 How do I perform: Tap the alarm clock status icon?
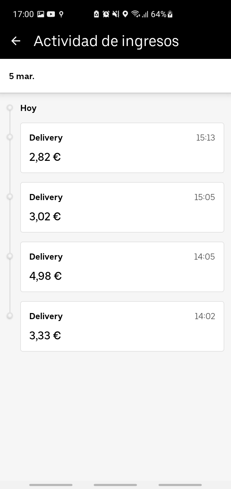click(x=106, y=14)
